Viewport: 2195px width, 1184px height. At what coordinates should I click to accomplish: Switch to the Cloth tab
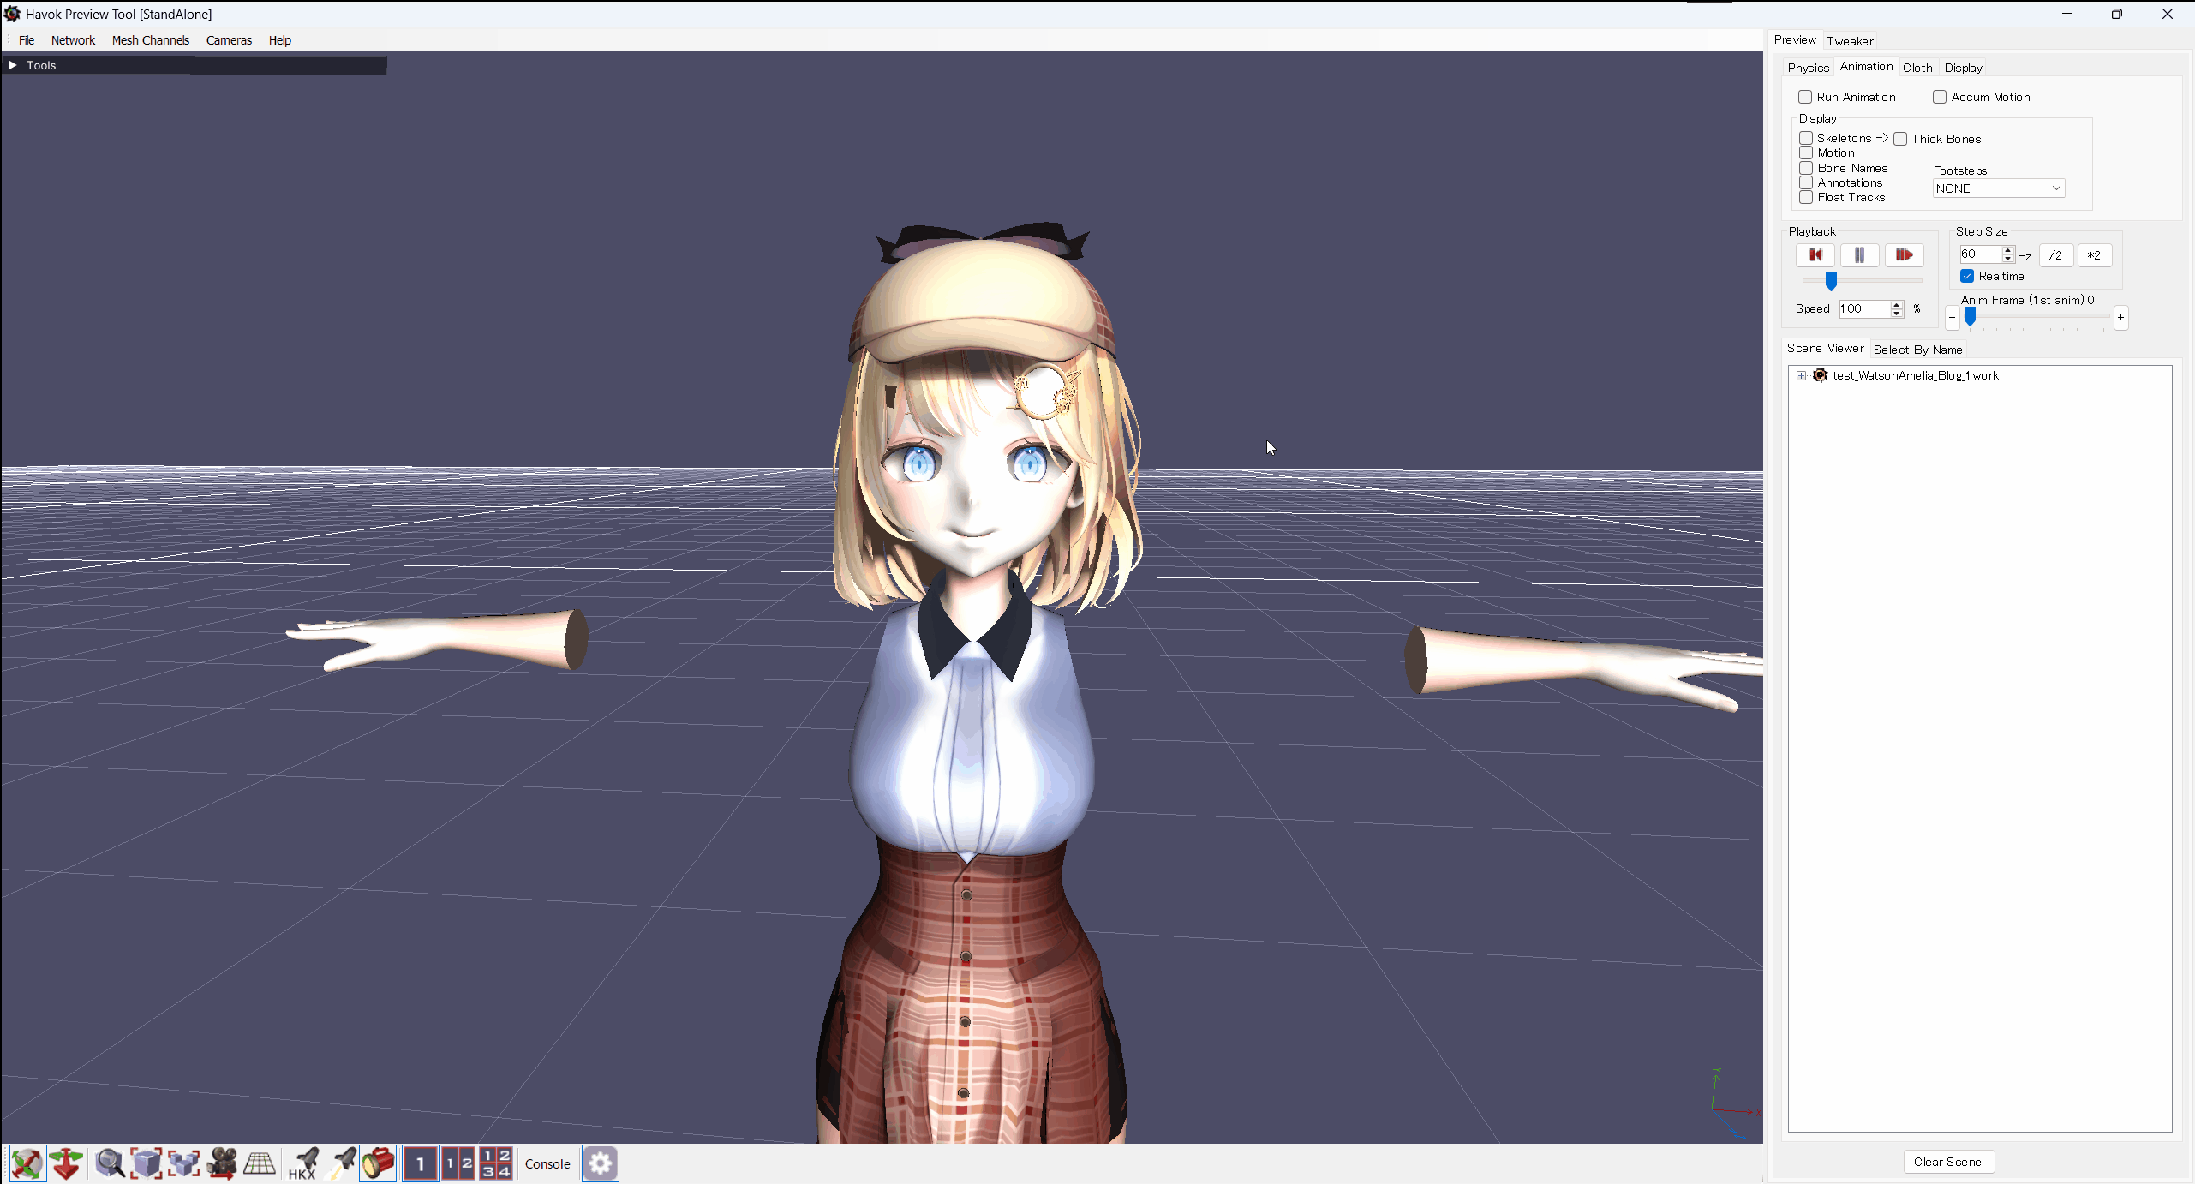[1917, 68]
